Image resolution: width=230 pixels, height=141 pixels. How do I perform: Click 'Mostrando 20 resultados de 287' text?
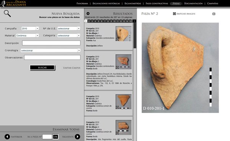(108, 17)
